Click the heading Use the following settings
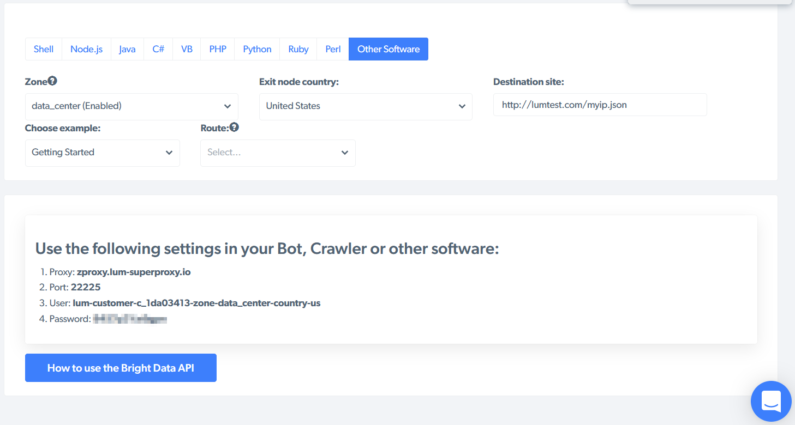 (x=267, y=248)
